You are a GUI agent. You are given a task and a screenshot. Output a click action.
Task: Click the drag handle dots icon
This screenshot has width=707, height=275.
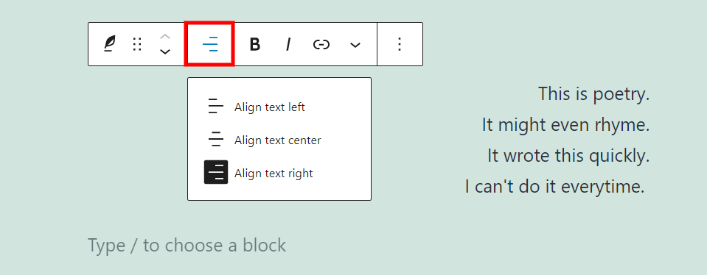tap(138, 44)
